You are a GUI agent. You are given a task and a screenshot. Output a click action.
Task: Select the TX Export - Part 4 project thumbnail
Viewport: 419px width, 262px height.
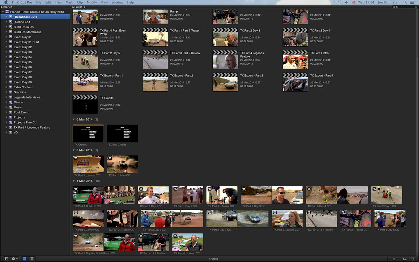tap(295, 82)
